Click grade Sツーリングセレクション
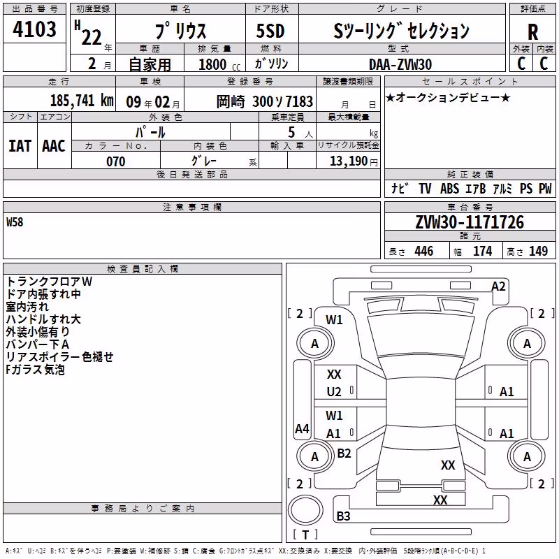559x559 pixels. [x=401, y=31]
